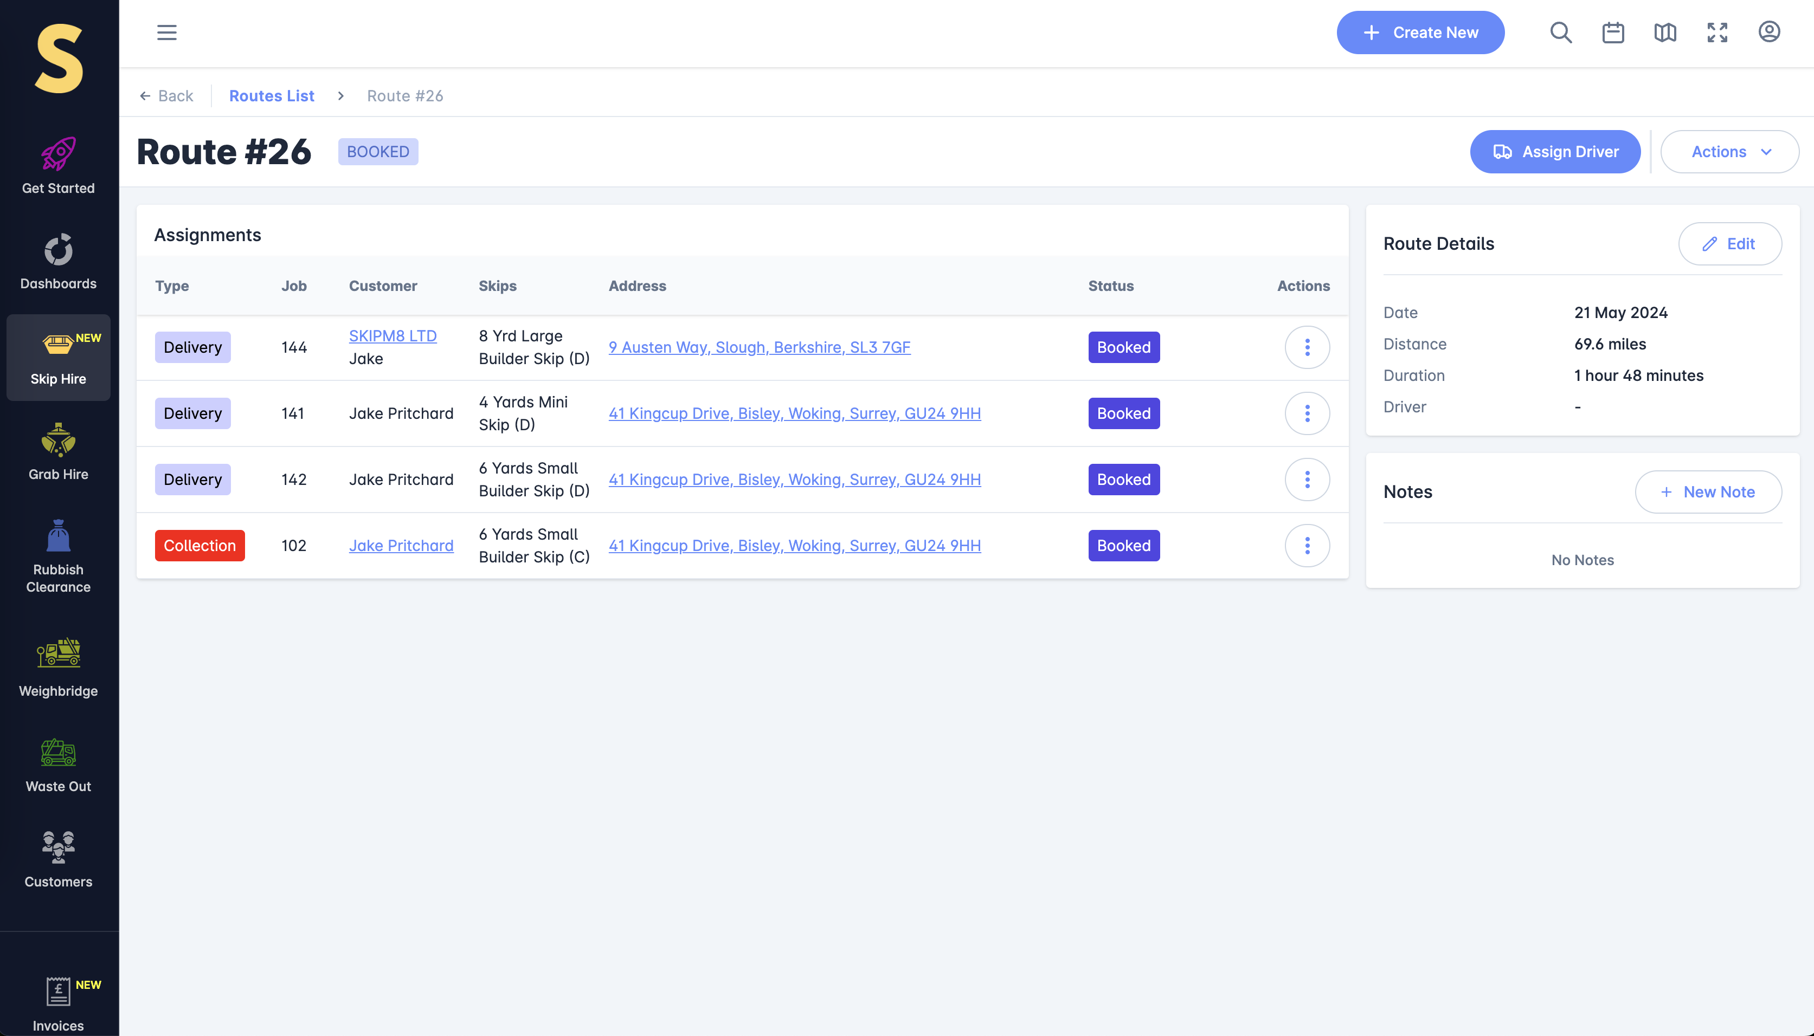The height and width of the screenshot is (1036, 1814).
Task: Click Edit in Route Details
Action: (1729, 244)
